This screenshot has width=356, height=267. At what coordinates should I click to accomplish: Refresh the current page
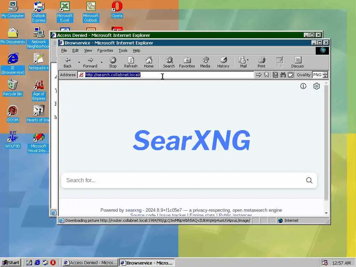[131, 62]
